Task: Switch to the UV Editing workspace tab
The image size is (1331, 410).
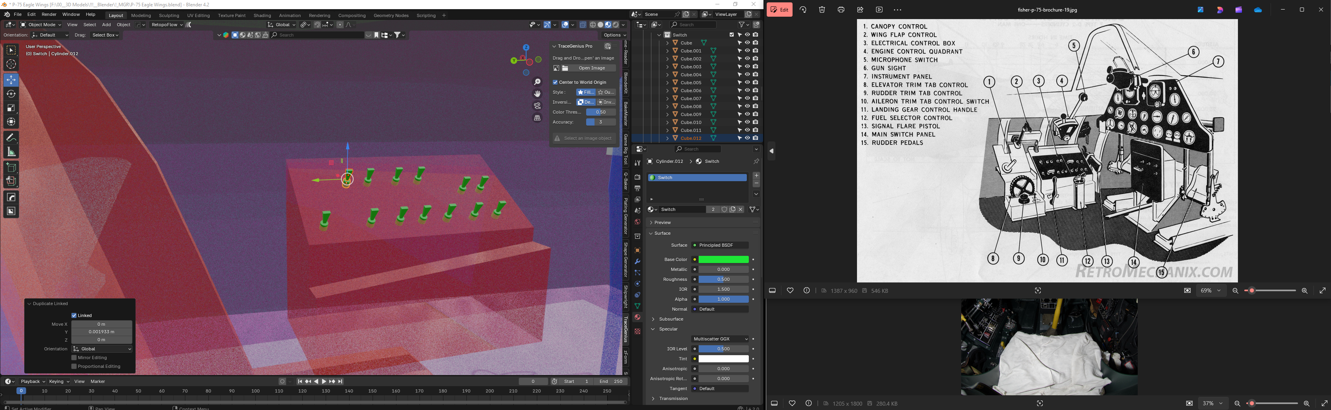Action: 198,15
